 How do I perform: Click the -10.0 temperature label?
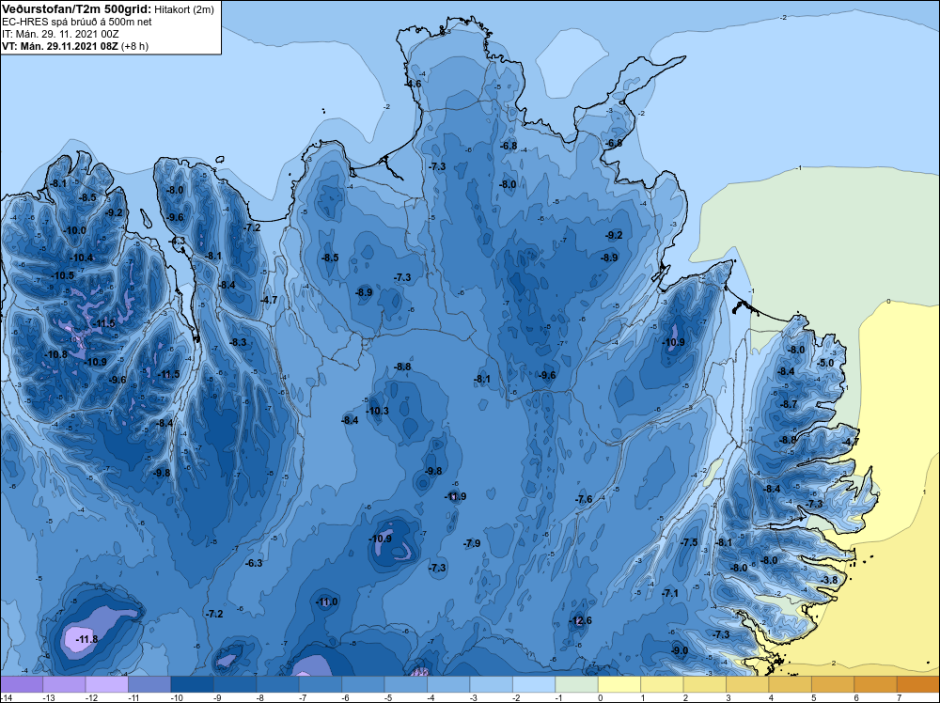point(75,230)
